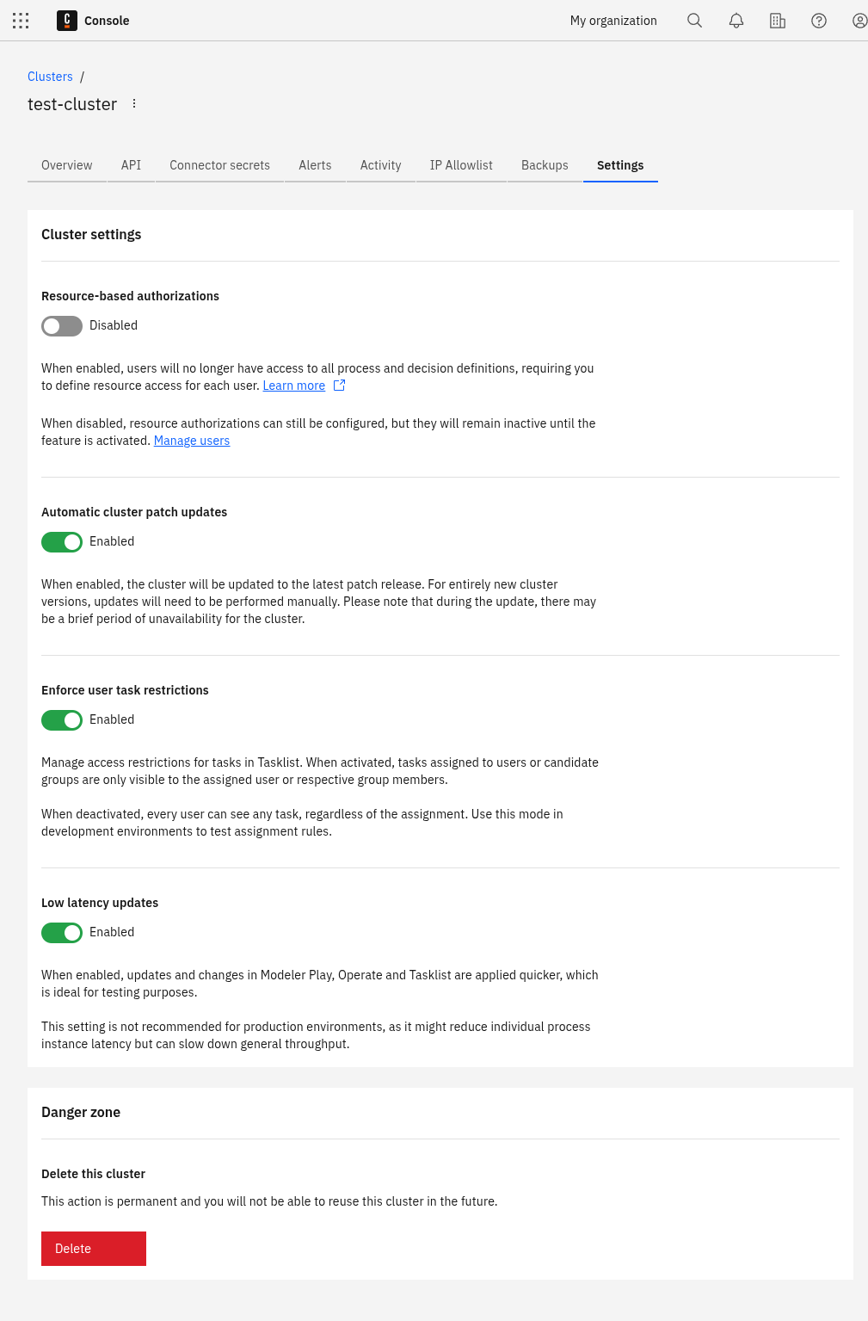
Task: Disable Enforce user task restrictions
Action: pos(61,719)
